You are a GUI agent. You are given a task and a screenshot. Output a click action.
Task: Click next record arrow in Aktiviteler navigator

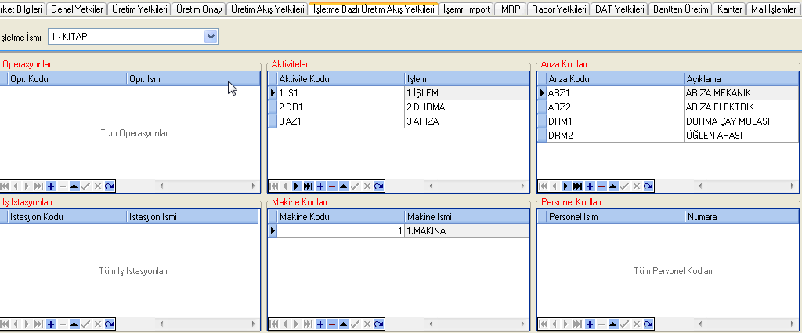pyautogui.click(x=297, y=186)
